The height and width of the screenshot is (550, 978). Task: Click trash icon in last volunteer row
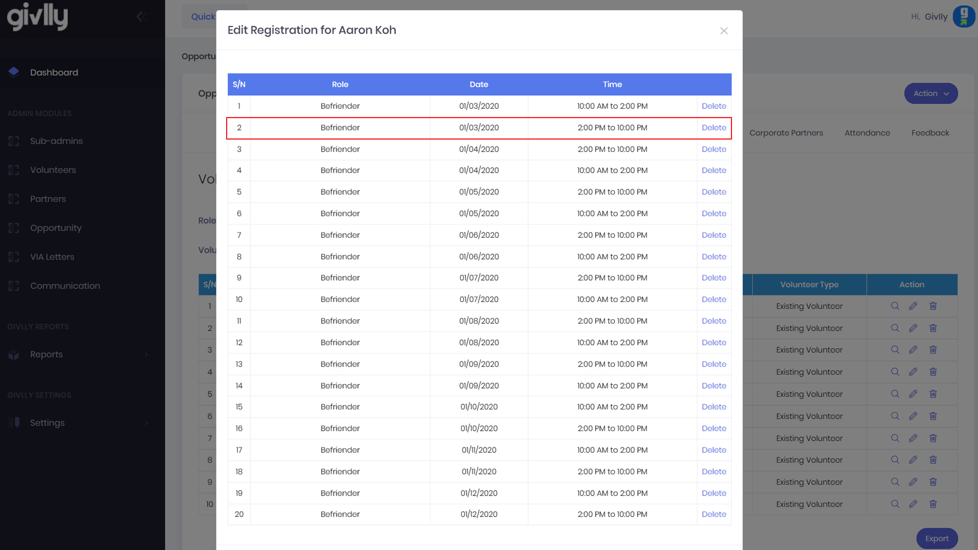[933, 504]
